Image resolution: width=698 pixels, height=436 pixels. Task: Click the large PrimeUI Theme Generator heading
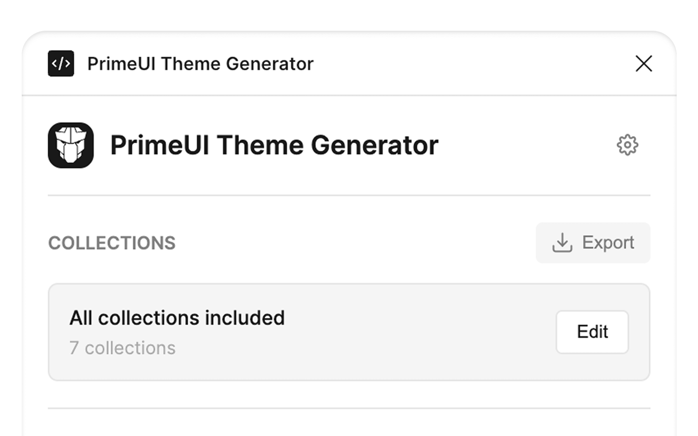coord(274,145)
